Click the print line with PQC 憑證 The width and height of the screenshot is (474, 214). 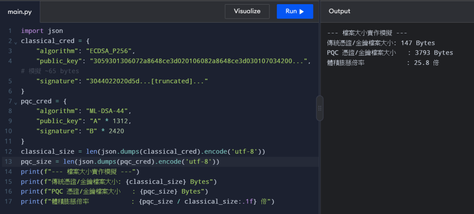tap(115, 192)
